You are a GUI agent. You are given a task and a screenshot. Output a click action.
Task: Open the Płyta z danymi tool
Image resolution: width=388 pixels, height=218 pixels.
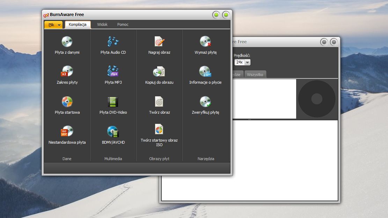point(67,45)
